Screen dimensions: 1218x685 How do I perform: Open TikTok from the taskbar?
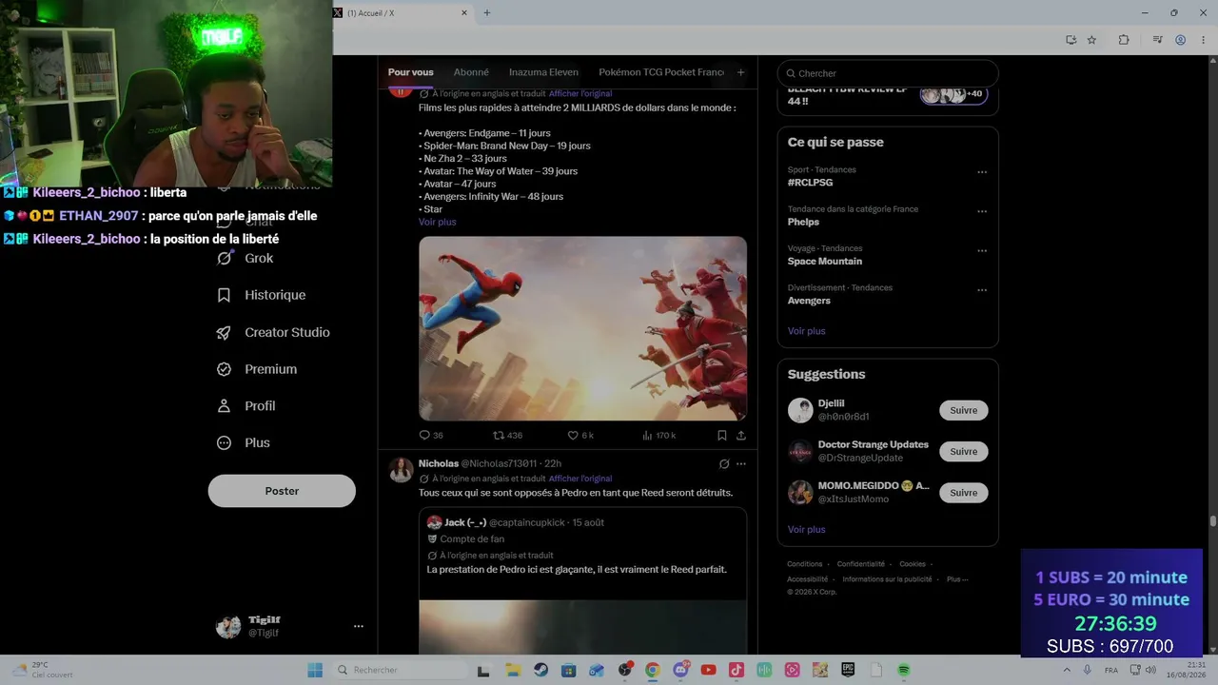click(737, 670)
